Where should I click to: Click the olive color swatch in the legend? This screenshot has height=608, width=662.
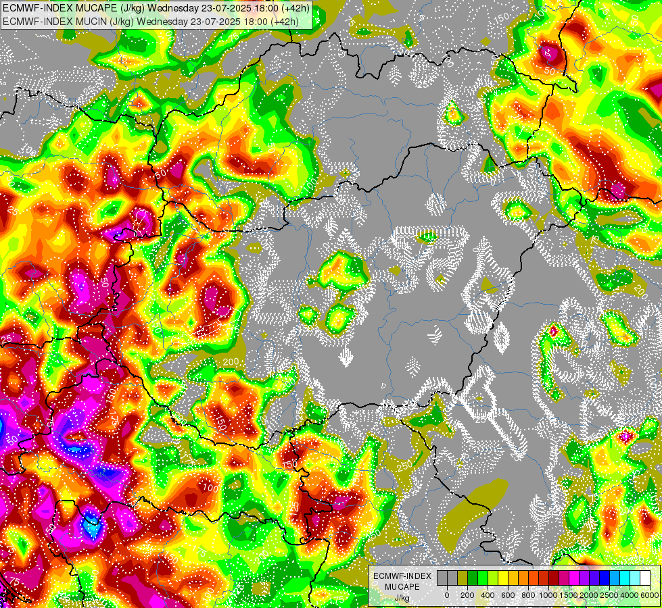[463, 578]
